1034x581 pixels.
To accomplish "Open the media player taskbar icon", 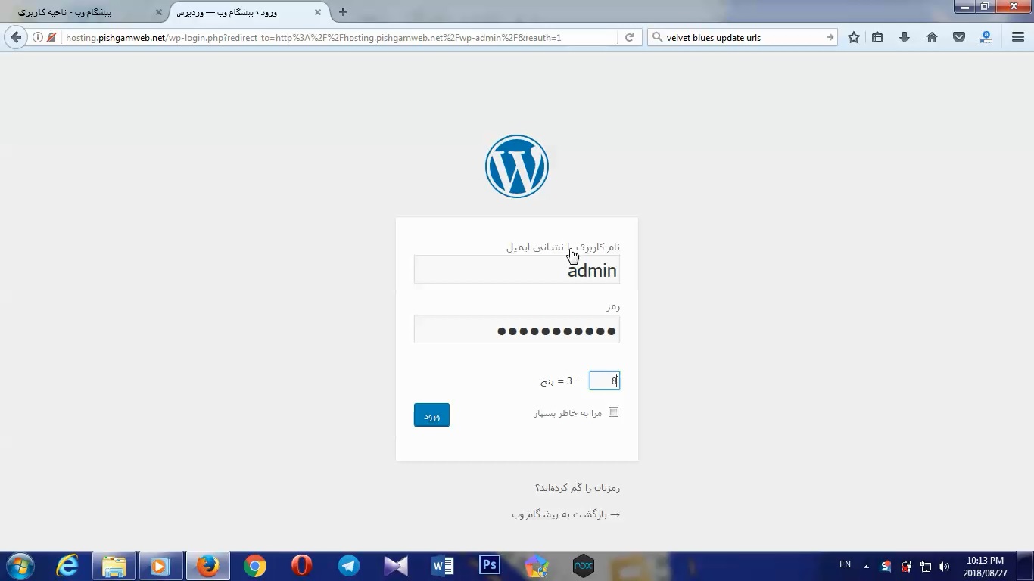I will click(160, 566).
